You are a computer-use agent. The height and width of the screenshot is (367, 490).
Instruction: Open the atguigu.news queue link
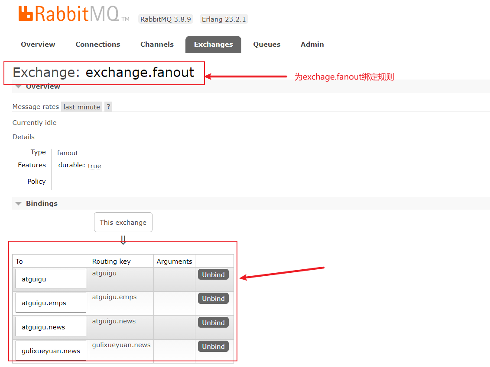[x=51, y=326]
